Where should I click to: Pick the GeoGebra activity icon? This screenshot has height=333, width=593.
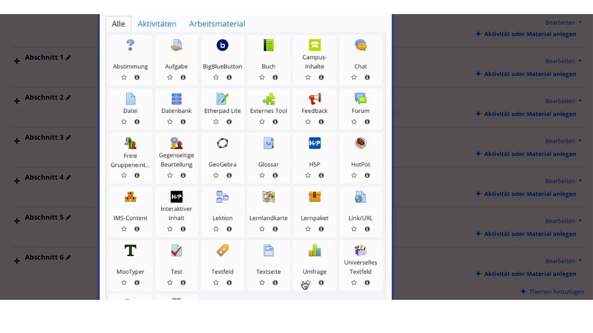[222, 143]
